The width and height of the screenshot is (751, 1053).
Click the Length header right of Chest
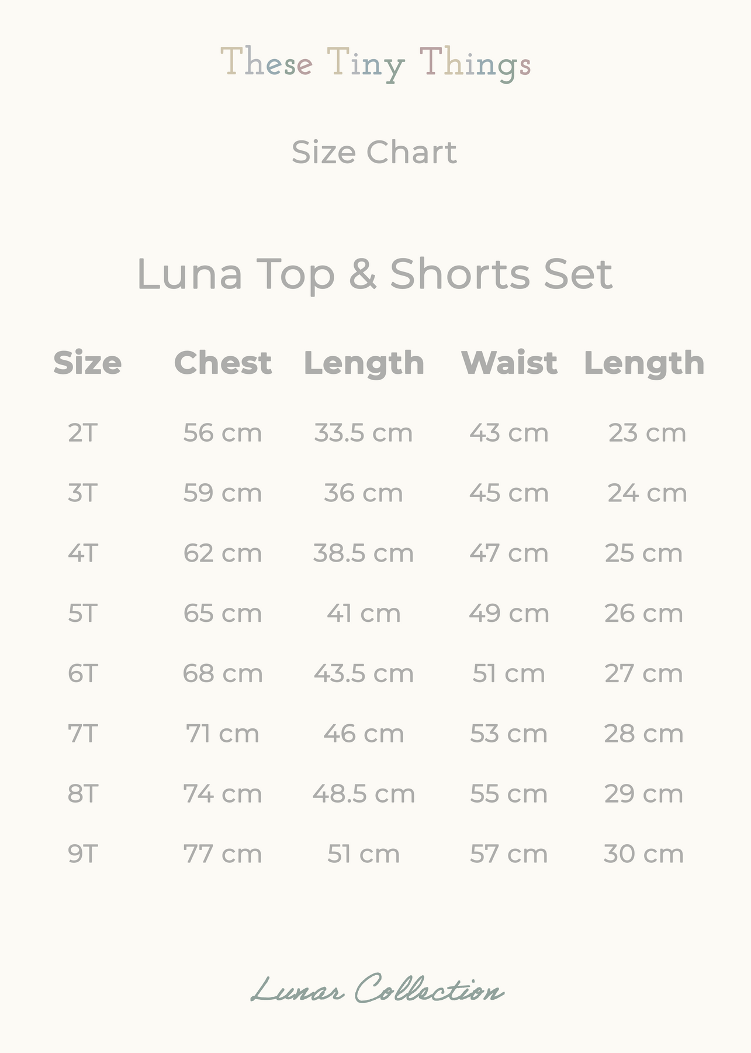(x=364, y=363)
